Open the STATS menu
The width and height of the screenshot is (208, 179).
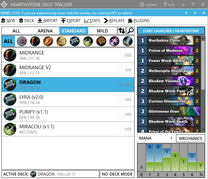92,21
